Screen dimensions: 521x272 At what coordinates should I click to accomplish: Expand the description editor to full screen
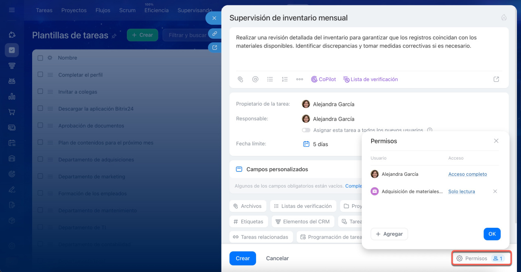pos(496,80)
